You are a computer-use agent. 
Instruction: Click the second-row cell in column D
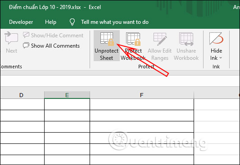click(23, 116)
